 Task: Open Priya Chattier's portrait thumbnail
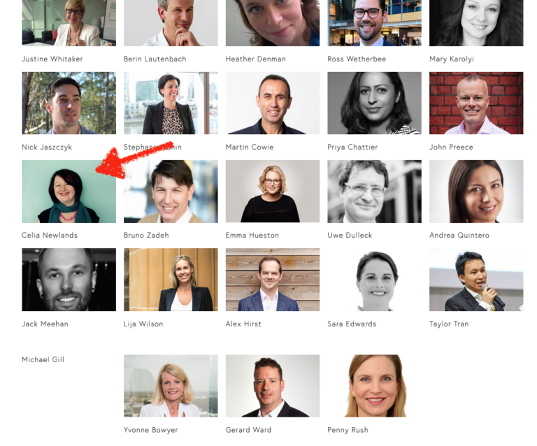tap(374, 103)
